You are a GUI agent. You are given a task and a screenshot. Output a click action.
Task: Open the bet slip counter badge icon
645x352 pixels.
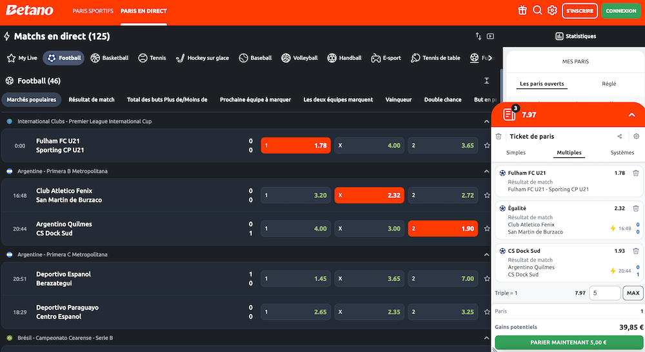(x=510, y=113)
